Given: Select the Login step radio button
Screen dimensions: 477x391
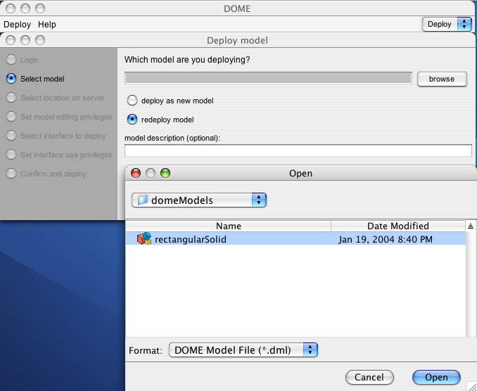Looking at the screenshot, I should (x=11, y=60).
